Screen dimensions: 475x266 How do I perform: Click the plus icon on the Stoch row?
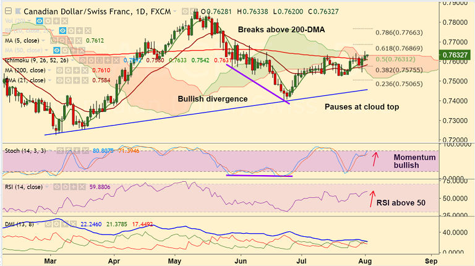[x=77, y=150]
